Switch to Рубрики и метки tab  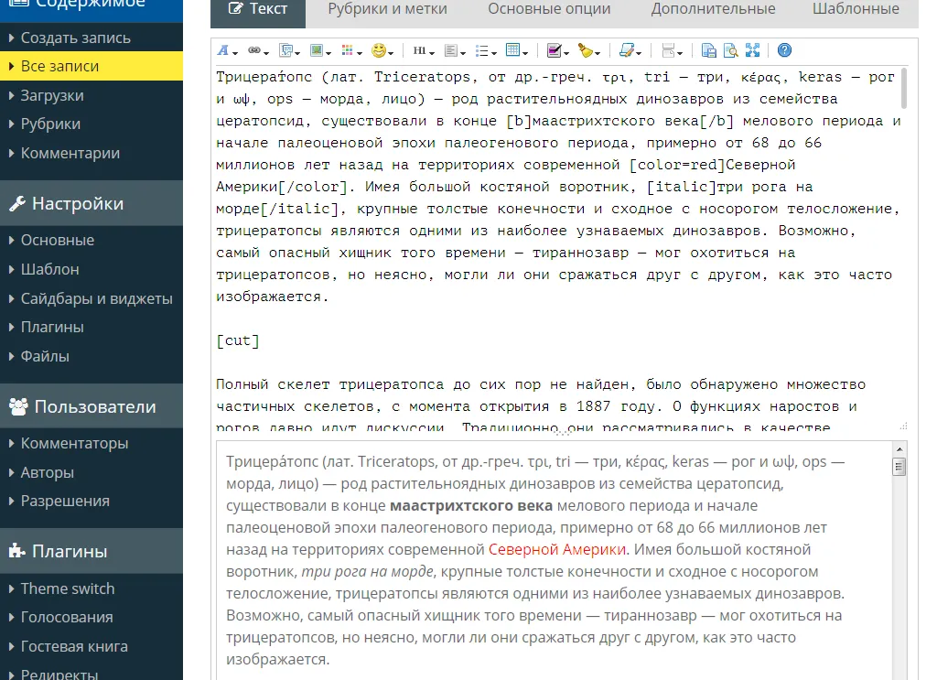click(388, 9)
